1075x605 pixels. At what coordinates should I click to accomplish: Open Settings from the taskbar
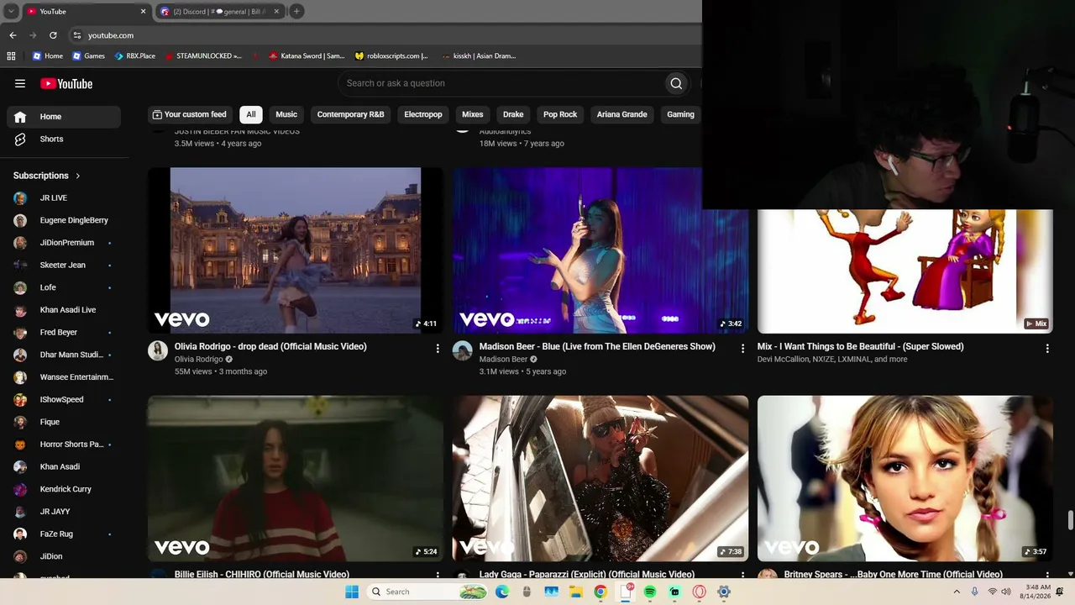pyautogui.click(x=723, y=592)
